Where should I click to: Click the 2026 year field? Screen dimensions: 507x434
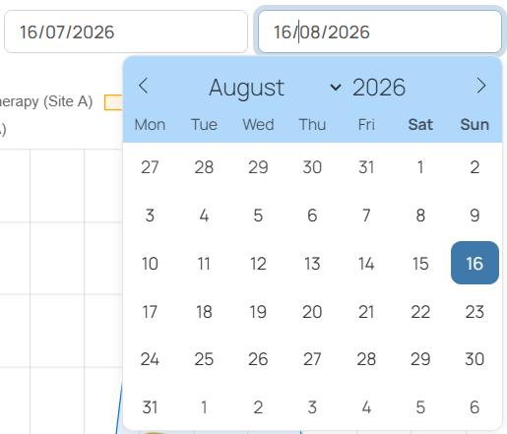coord(379,88)
